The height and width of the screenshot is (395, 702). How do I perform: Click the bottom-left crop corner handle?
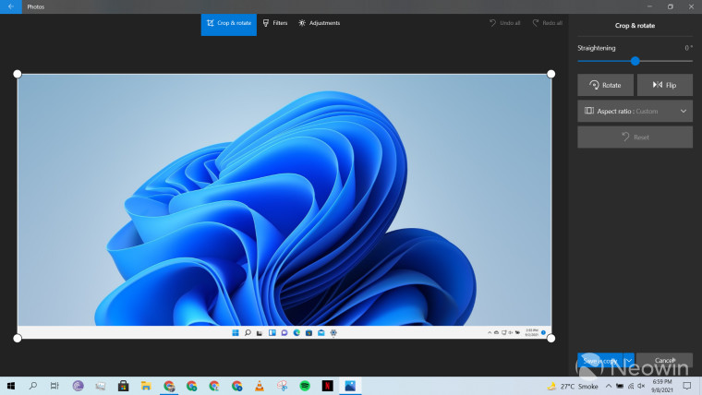pyautogui.click(x=18, y=338)
